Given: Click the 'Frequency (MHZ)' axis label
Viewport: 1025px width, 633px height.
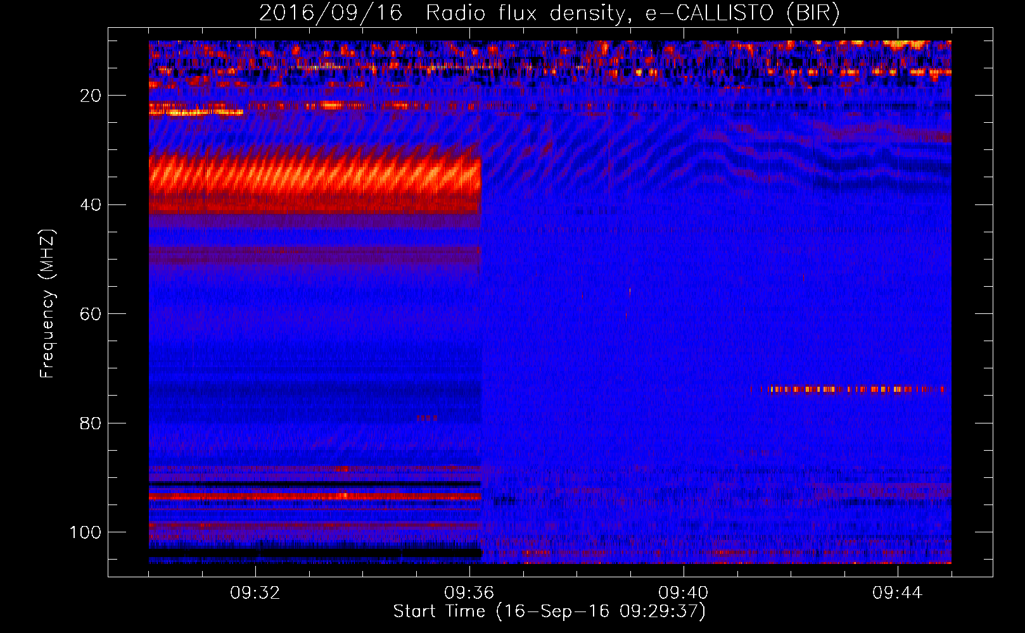Looking at the screenshot, I should (x=48, y=303).
